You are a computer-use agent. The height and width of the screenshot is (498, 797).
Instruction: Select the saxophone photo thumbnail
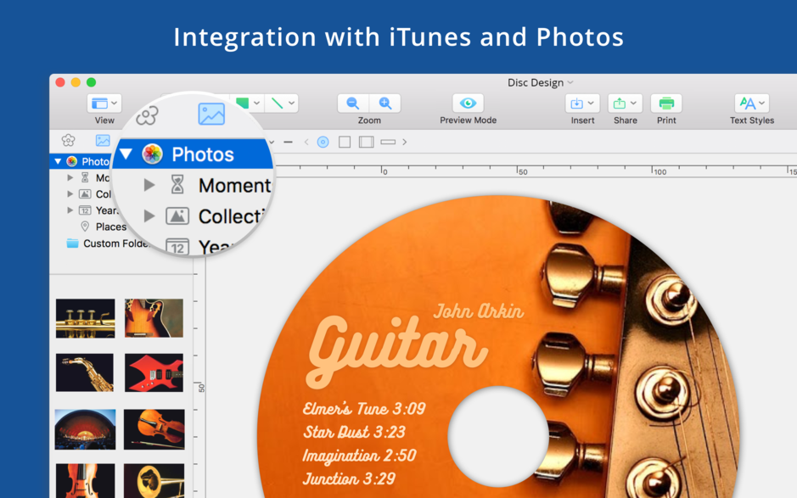(84, 372)
